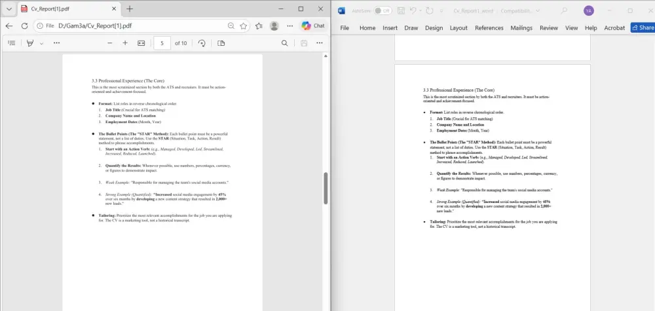Click the Word application icon in title bar
Viewport: 655px width, 311px height.
pos(341,10)
